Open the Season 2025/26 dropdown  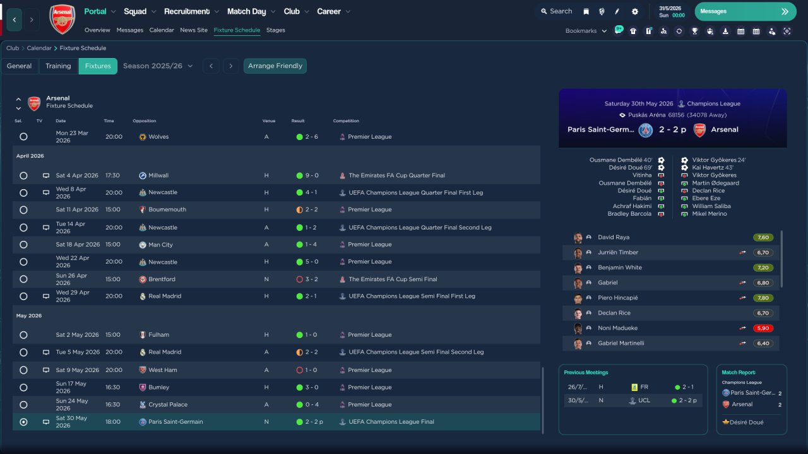click(158, 66)
